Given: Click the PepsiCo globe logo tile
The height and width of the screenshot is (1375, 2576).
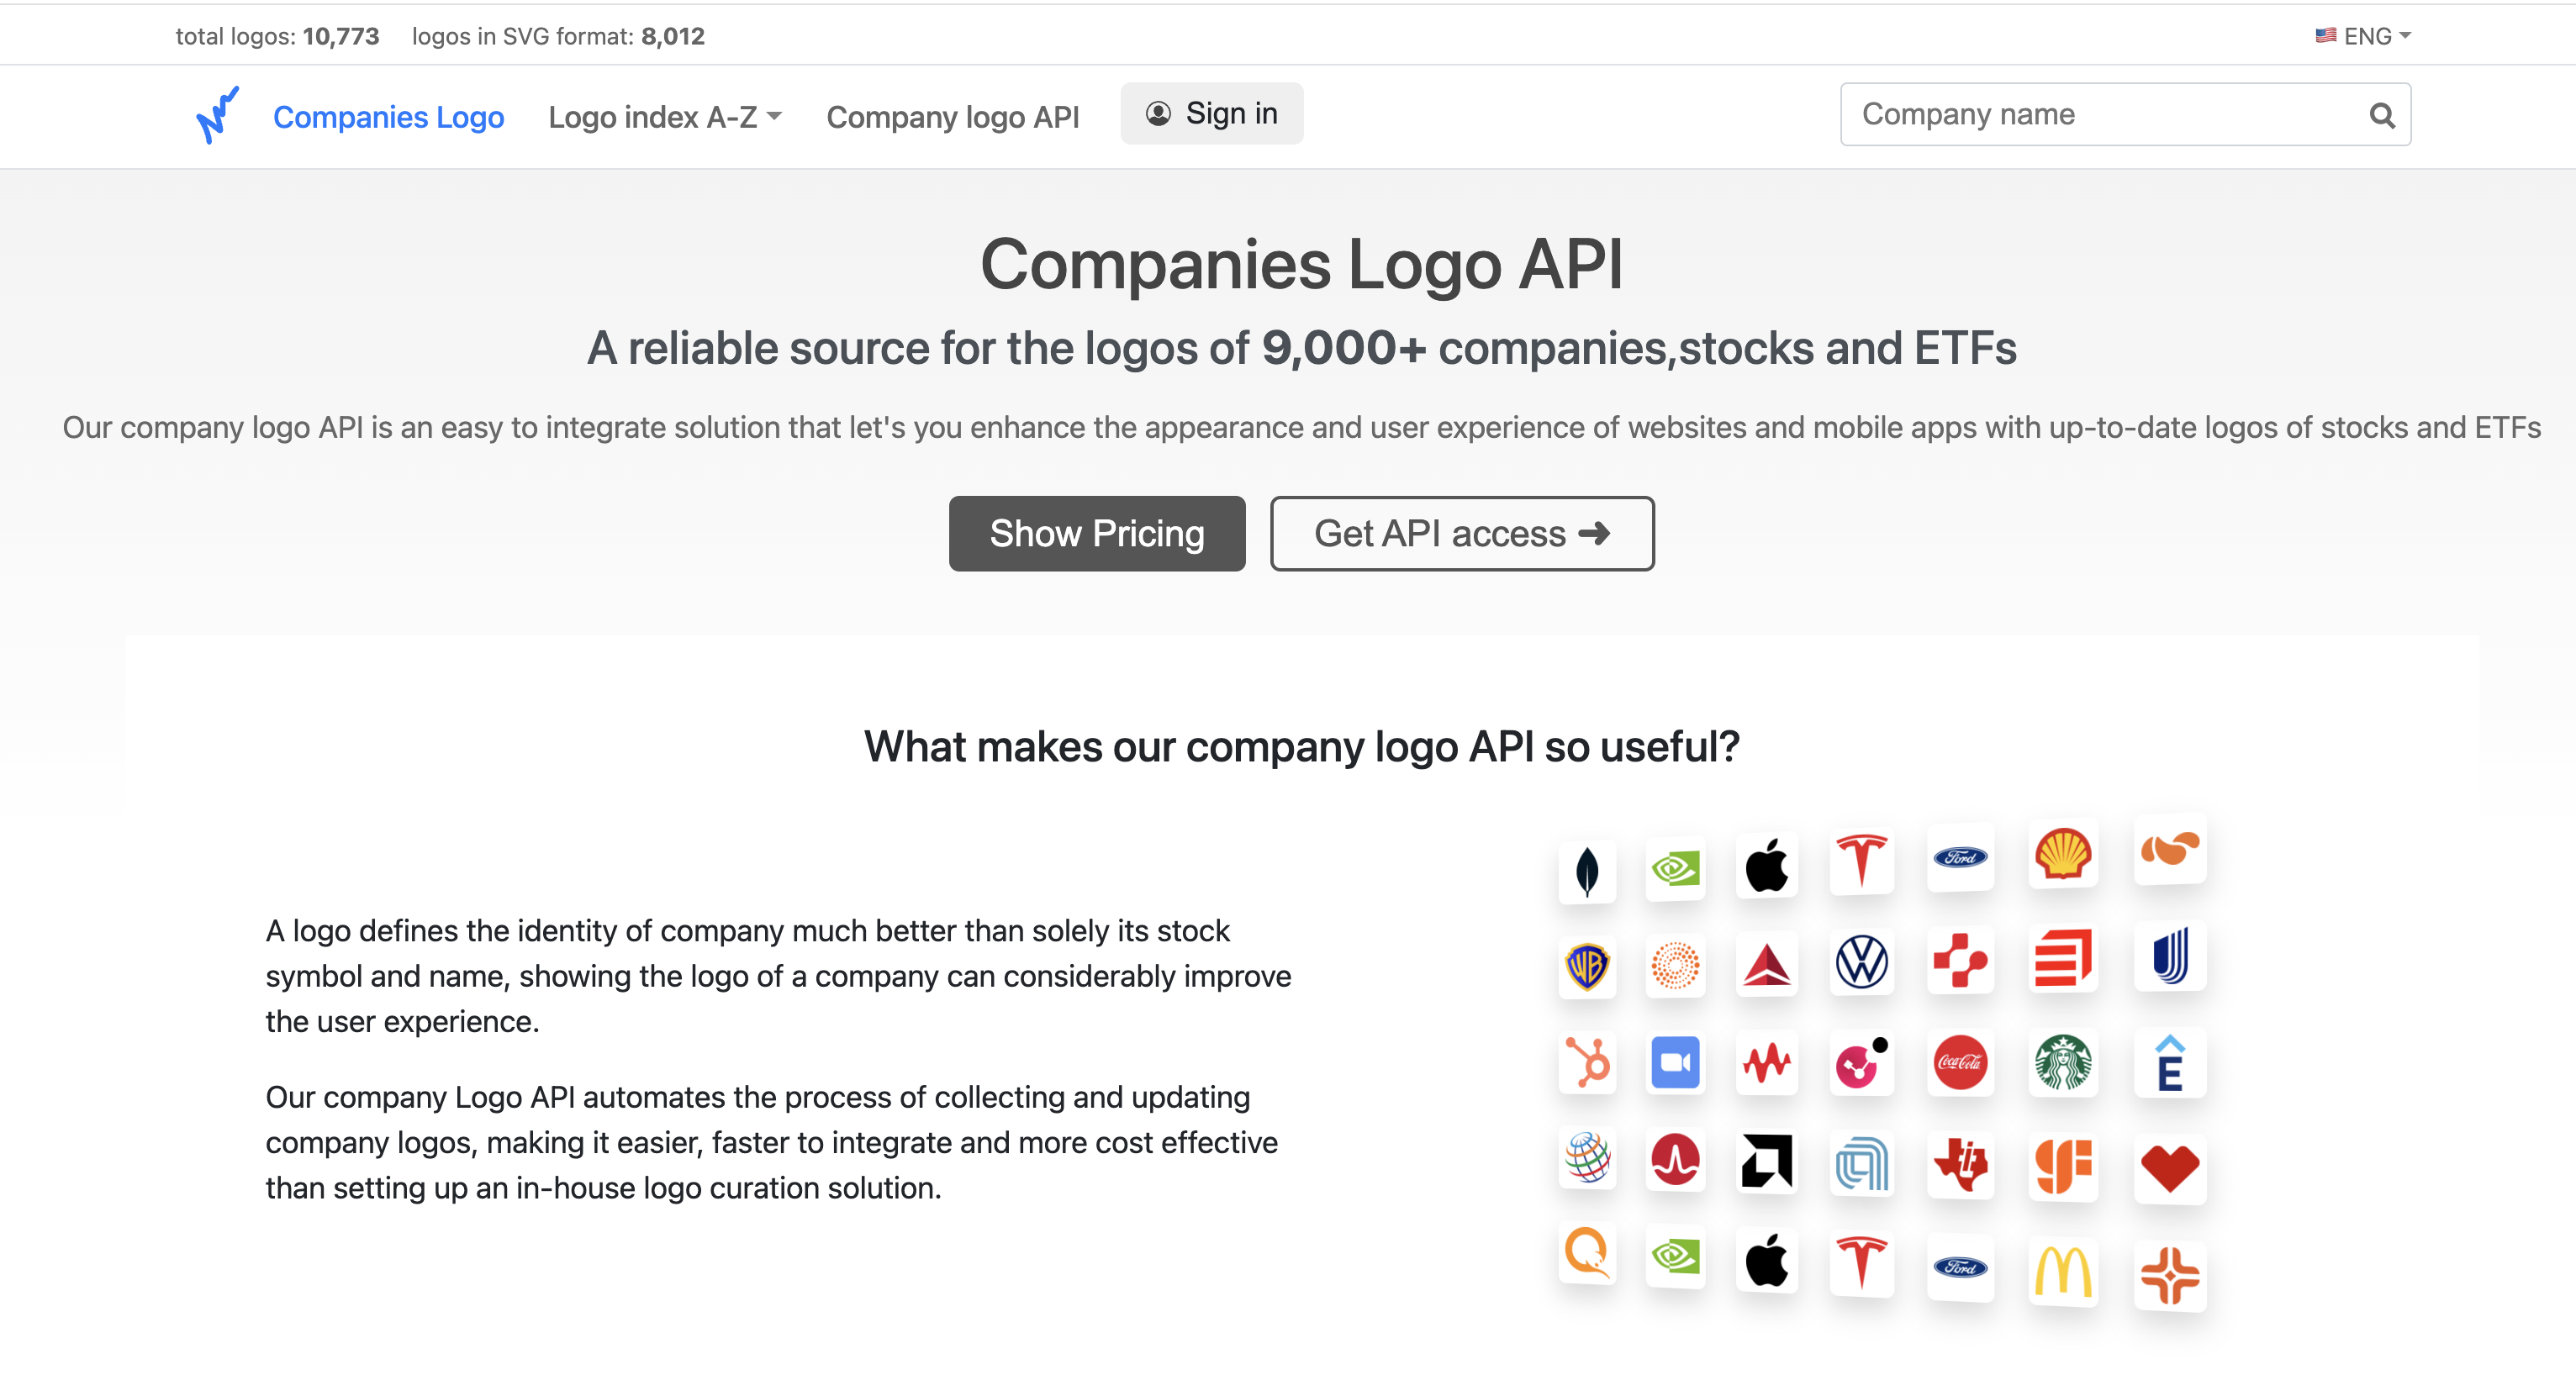Looking at the screenshot, I should point(1587,1159).
